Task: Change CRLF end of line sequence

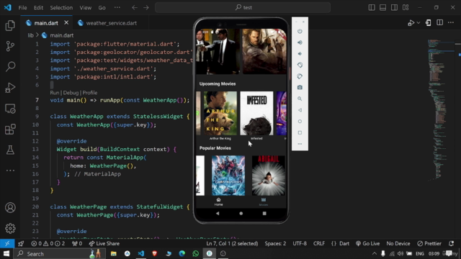Action: pyautogui.click(x=319, y=243)
